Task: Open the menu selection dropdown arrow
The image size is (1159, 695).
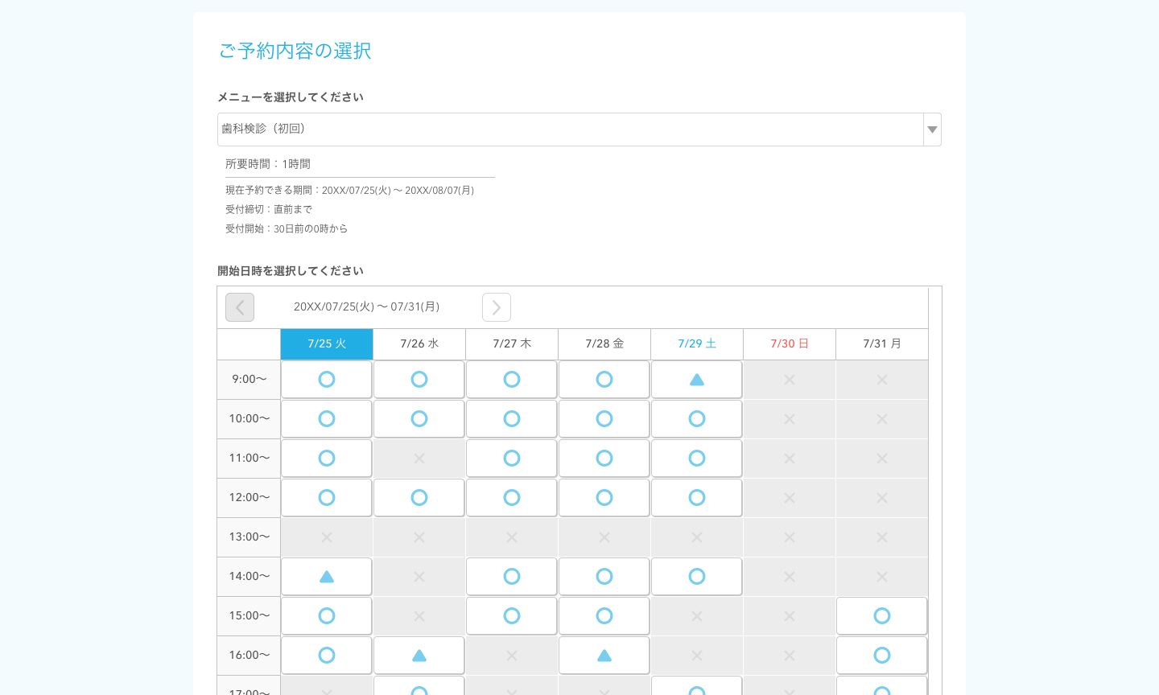Action: pos(932,130)
